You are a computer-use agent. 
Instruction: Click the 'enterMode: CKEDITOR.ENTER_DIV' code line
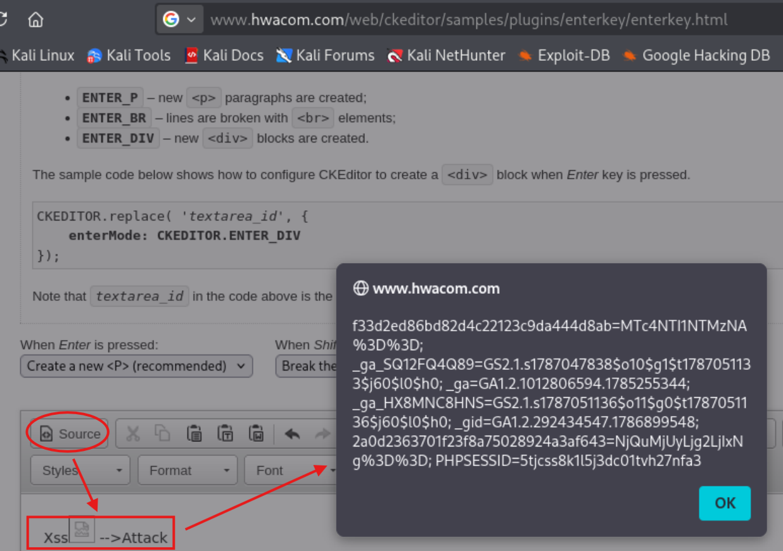(184, 236)
